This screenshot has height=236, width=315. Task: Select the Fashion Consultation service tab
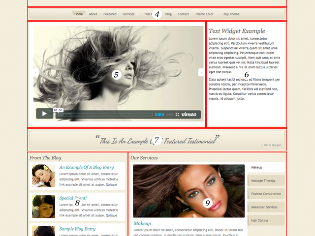[x=266, y=194]
